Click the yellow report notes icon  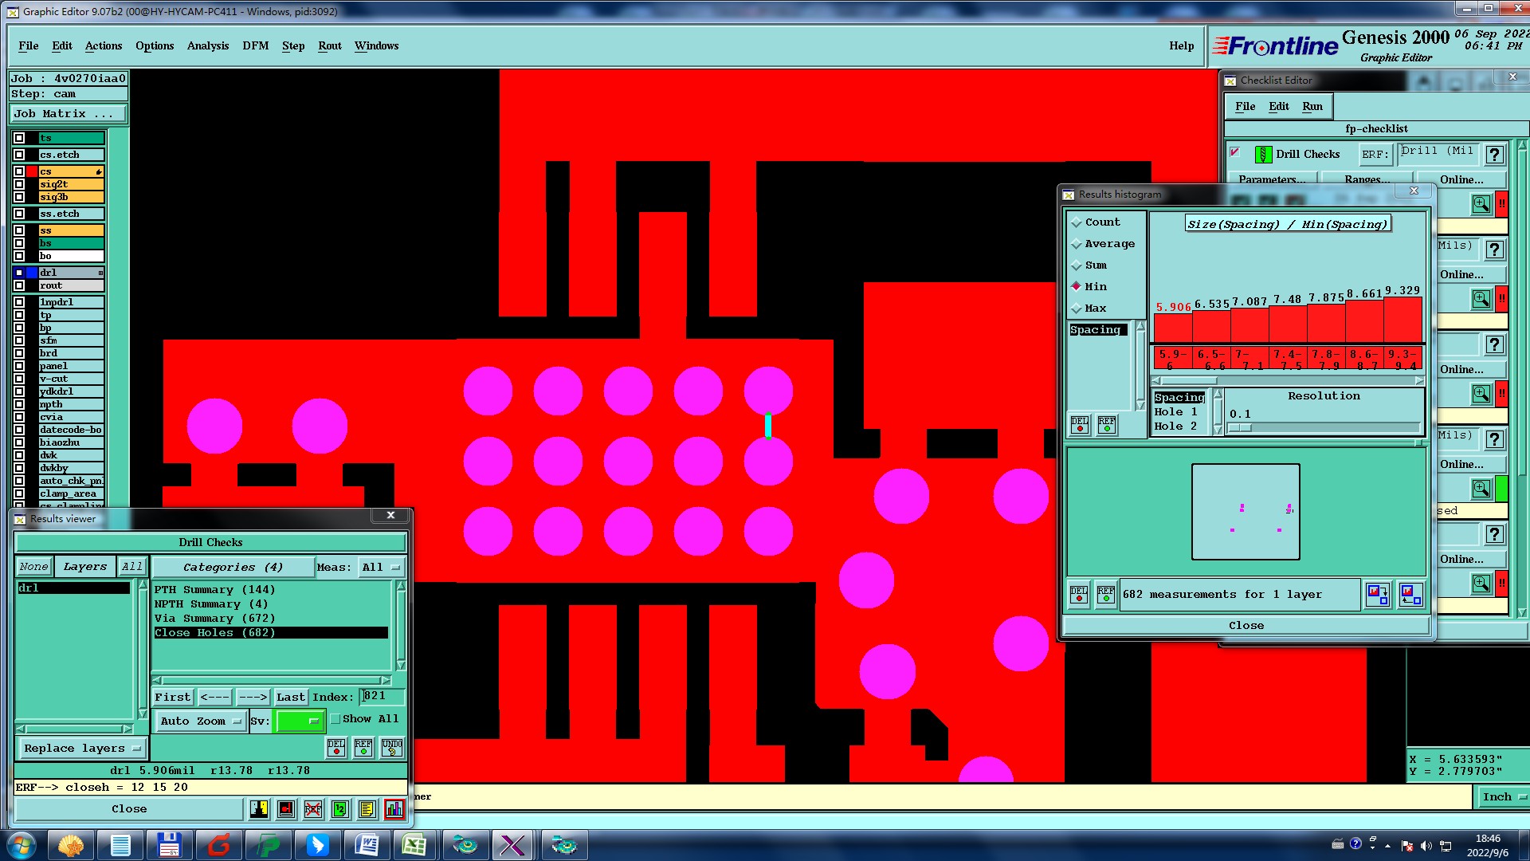[x=367, y=809]
